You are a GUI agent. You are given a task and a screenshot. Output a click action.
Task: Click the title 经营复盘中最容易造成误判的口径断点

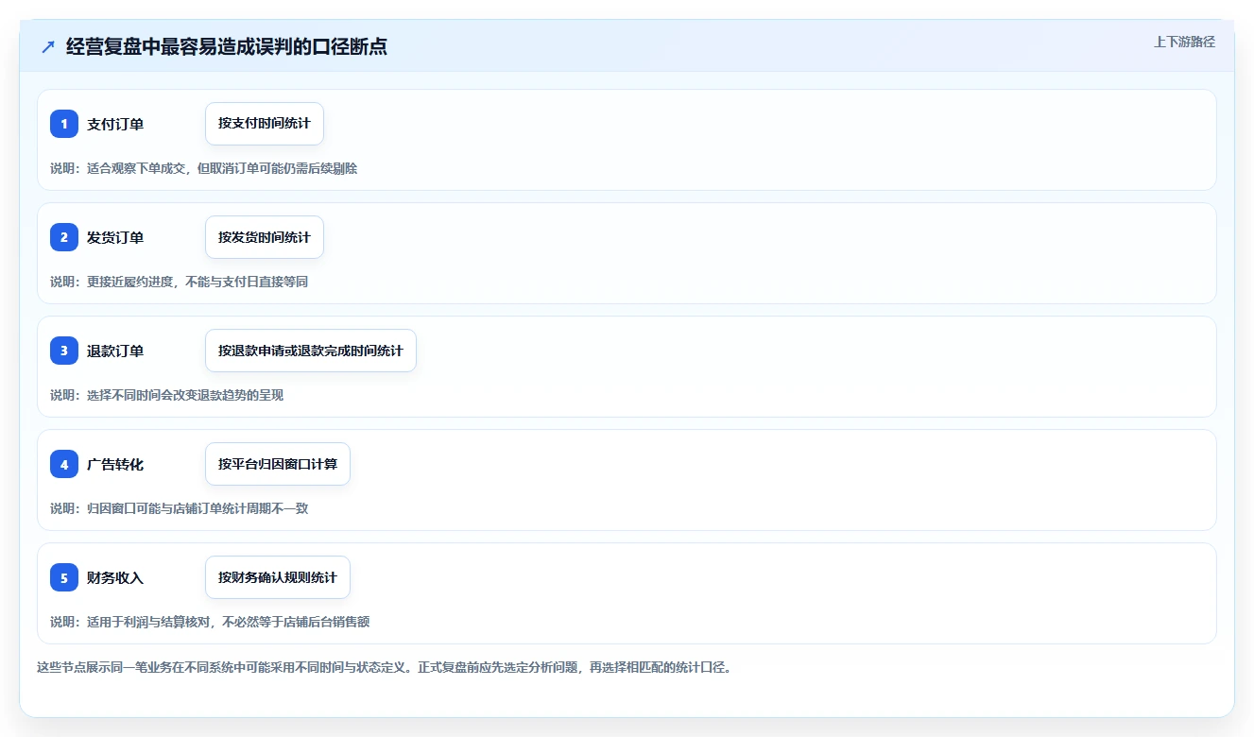tap(227, 46)
